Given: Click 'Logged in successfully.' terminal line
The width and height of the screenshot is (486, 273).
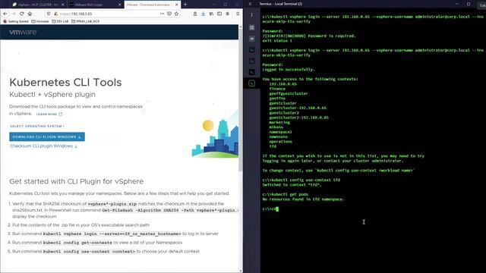Looking at the screenshot, I should pyautogui.click(x=289, y=70).
